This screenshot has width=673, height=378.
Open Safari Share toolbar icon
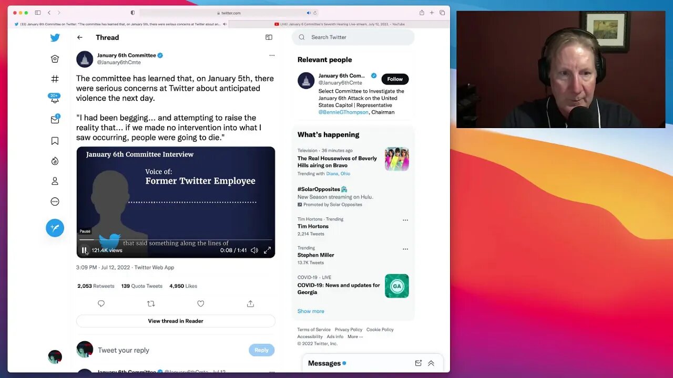point(422,13)
